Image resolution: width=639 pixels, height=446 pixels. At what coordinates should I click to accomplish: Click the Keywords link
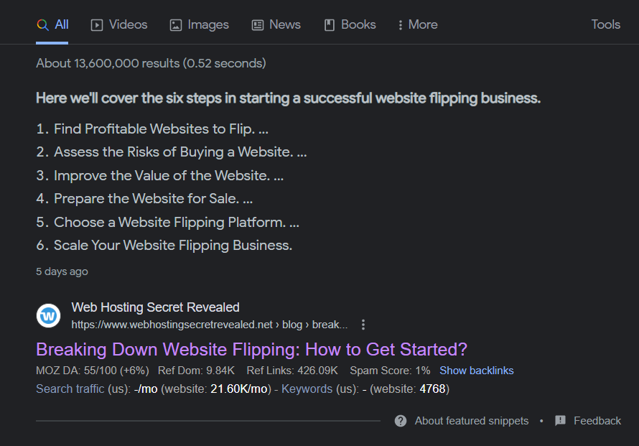point(307,389)
